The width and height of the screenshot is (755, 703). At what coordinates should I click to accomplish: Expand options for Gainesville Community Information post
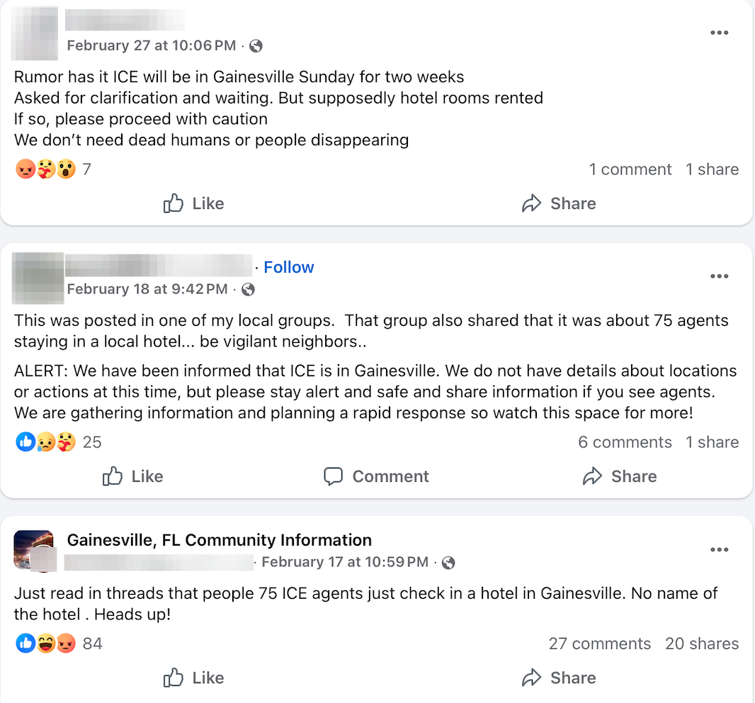(719, 550)
